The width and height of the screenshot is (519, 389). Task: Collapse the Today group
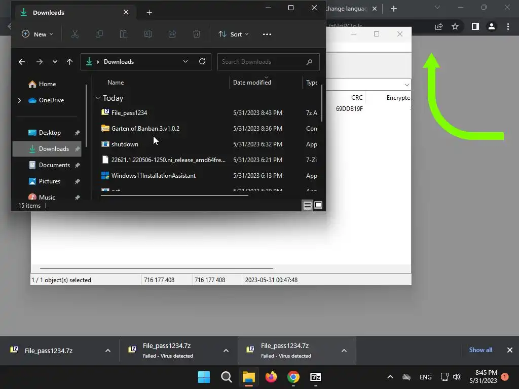[x=98, y=98]
